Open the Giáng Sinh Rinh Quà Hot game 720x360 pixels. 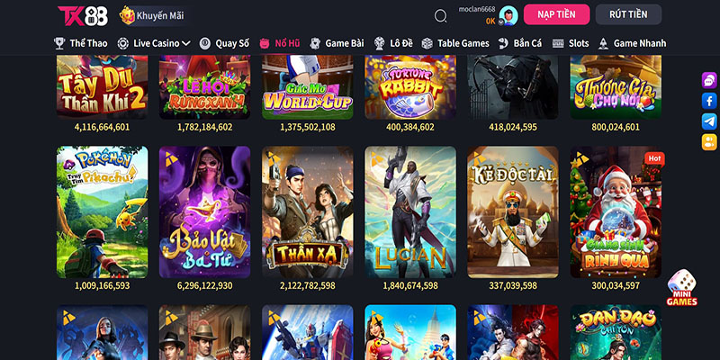[616, 212]
